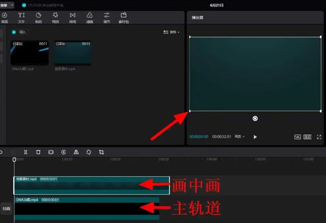The height and width of the screenshot is (223, 326).
Task: Open the 滤镜 (Filters) panel
Action: pos(90,18)
